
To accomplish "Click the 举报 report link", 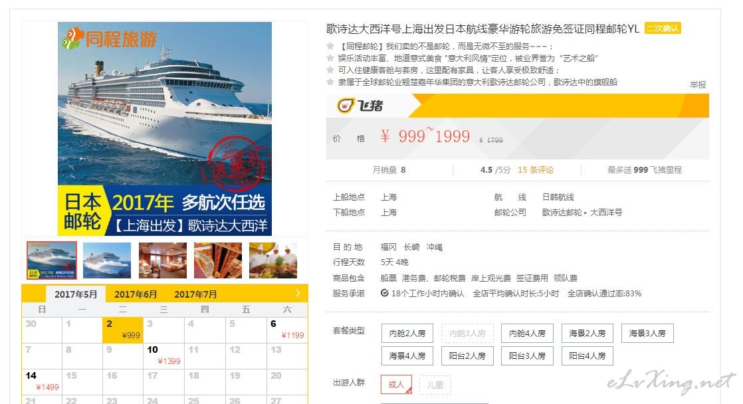I will (x=698, y=85).
